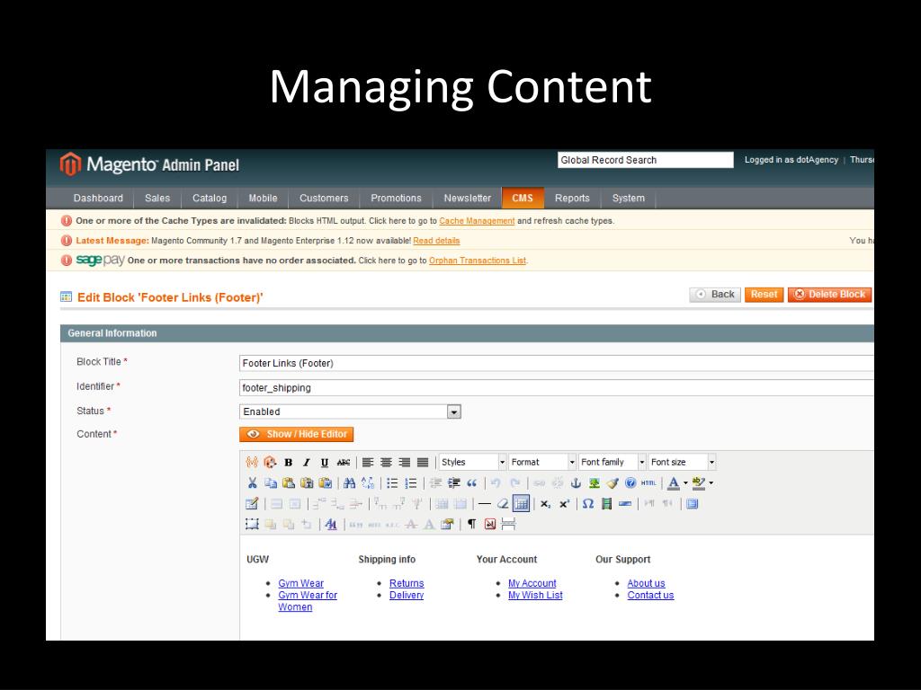
Task: Toggle Show / Hide Editor
Action: point(297,434)
